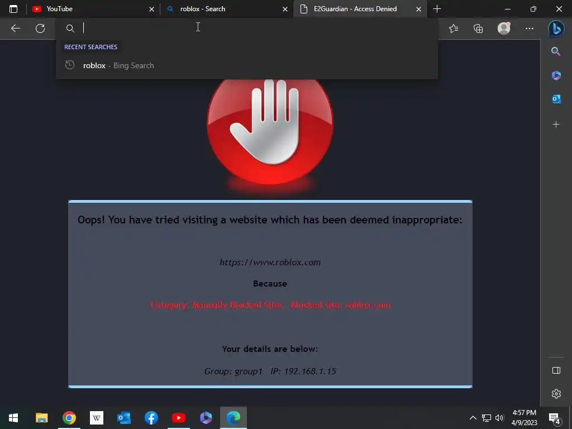
Task: Open Settings and more ellipsis menu
Action: click(x=530, y=28)
